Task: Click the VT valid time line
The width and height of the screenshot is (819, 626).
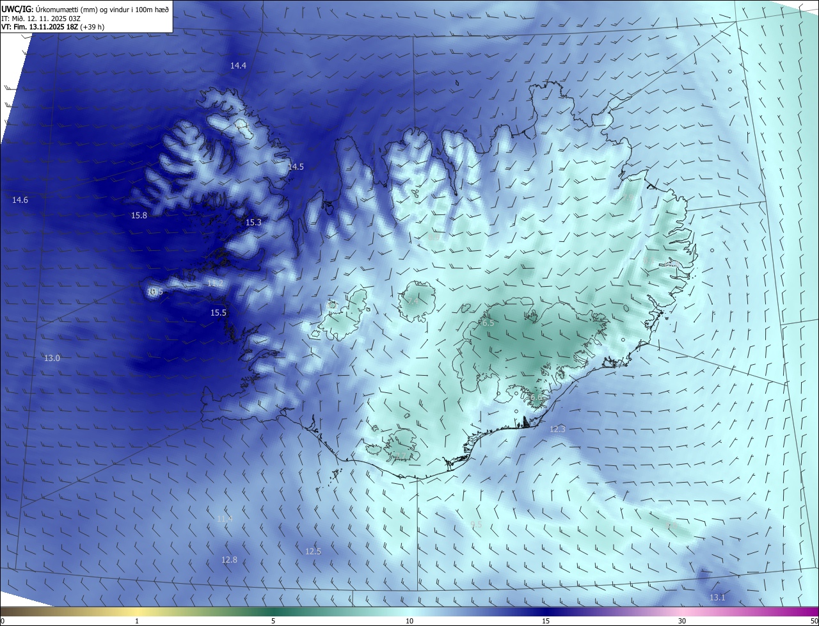Action: (54, 27)
